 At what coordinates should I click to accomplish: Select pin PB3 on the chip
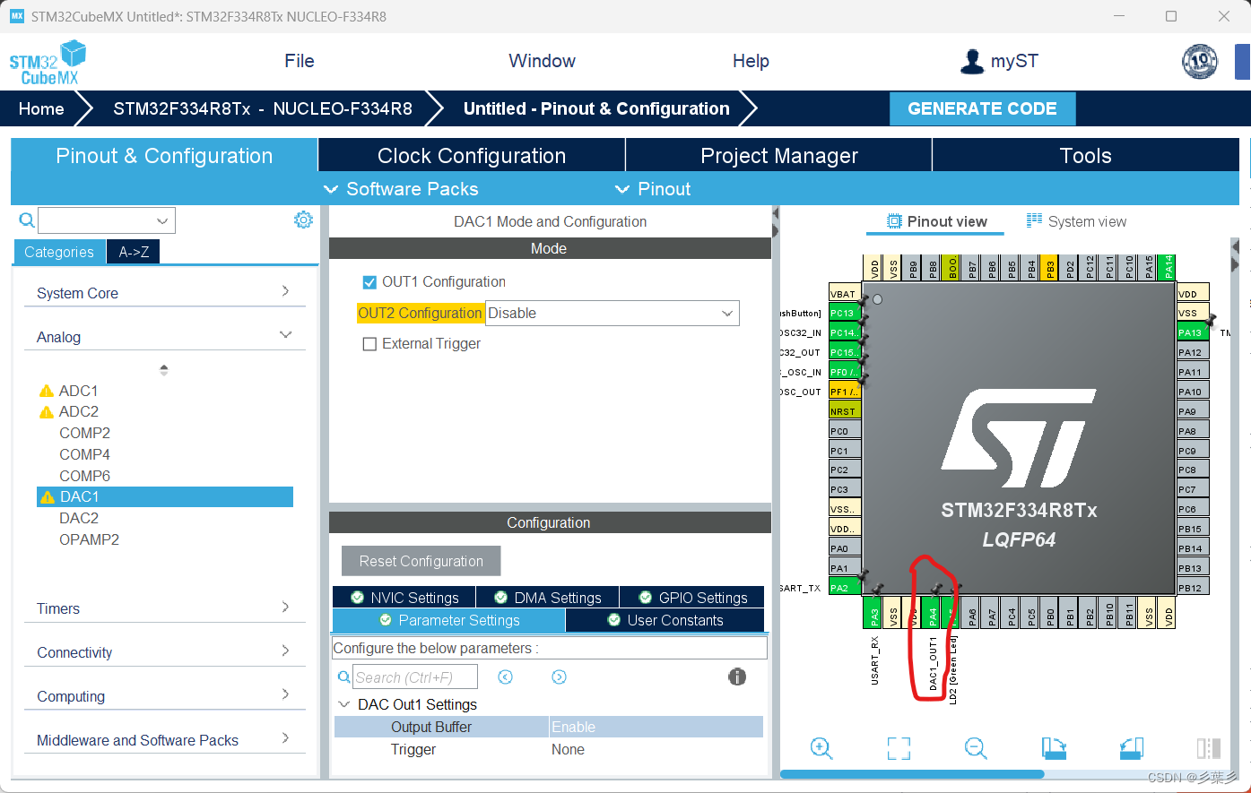[x=1051, y=267]
